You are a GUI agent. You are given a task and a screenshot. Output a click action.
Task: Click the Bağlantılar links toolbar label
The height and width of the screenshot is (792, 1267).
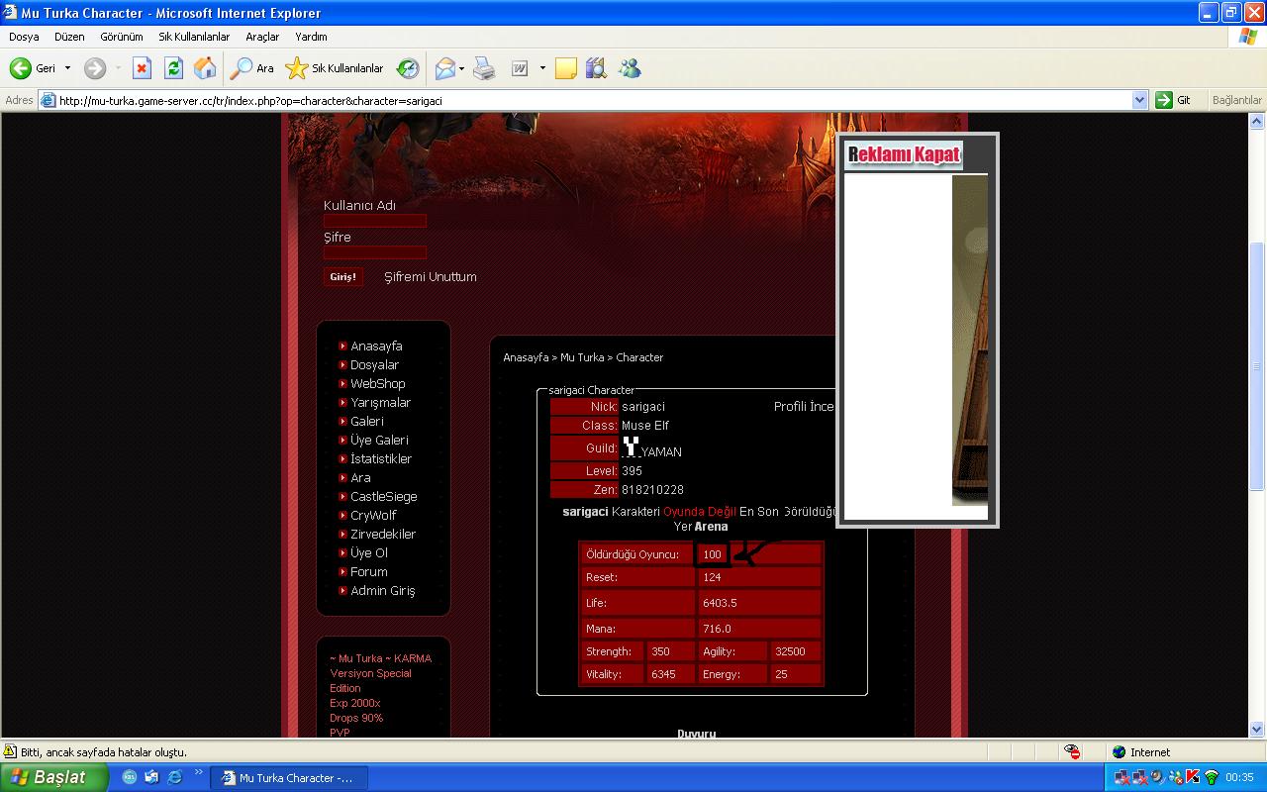coord(1237,100)
